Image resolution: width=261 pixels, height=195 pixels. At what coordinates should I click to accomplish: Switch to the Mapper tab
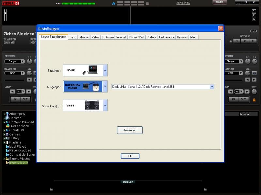84,37
